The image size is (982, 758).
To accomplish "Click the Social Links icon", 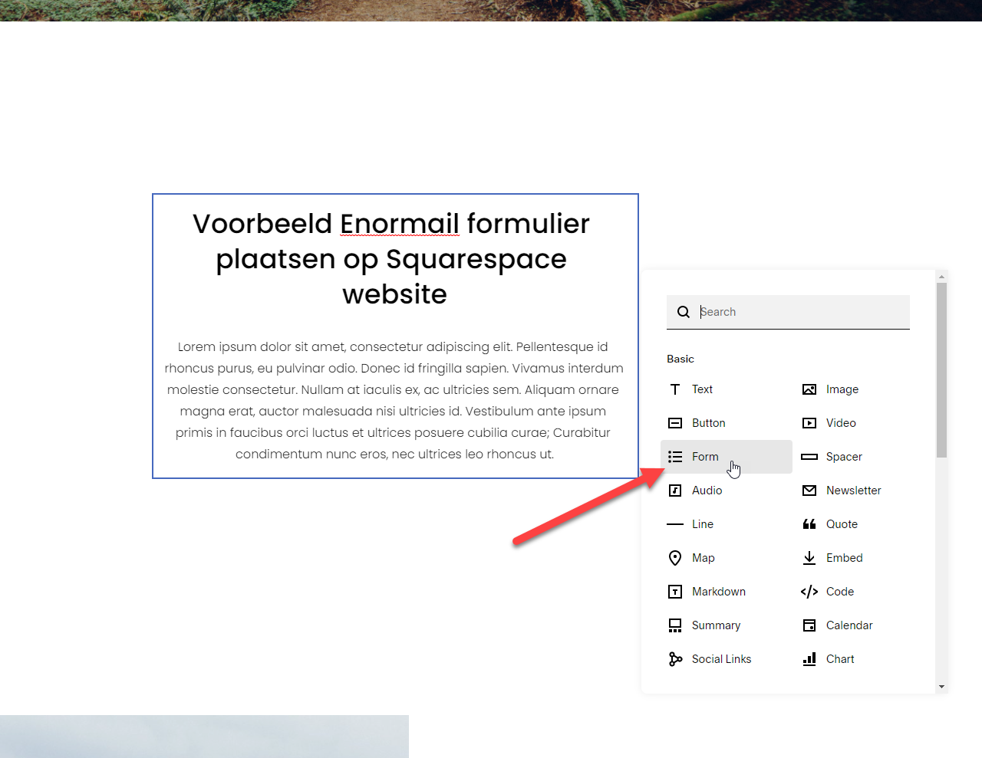I will [x=675, y=659].
